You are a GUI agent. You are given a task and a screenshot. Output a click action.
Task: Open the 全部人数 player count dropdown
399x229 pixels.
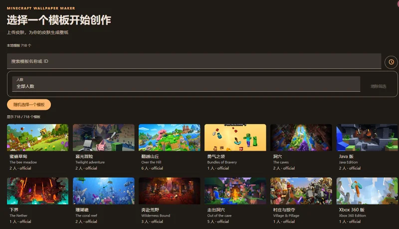(186, 84)
